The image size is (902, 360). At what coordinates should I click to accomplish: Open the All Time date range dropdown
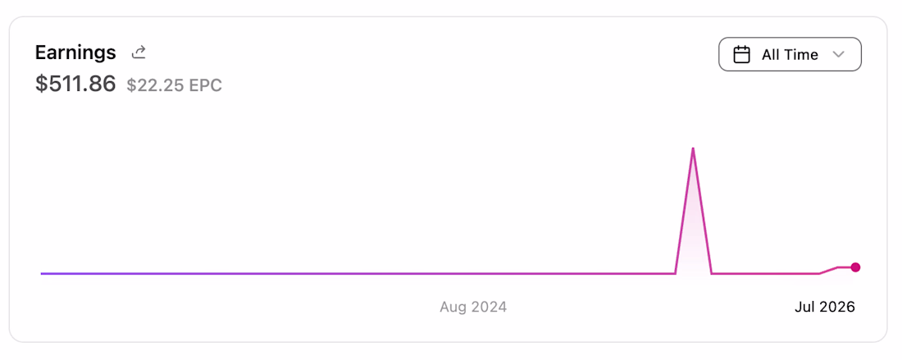click(790, 55)
